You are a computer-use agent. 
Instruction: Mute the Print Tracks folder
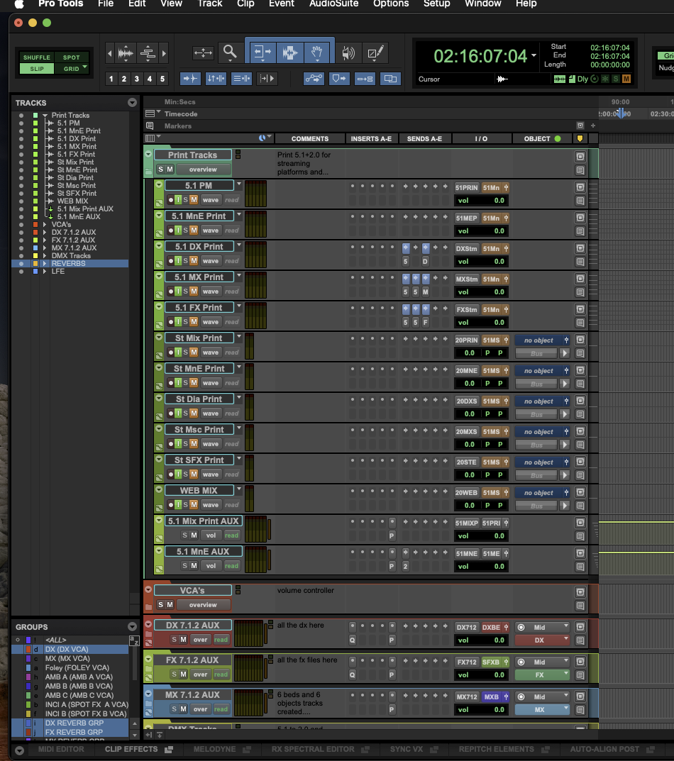tap(170, 170)
